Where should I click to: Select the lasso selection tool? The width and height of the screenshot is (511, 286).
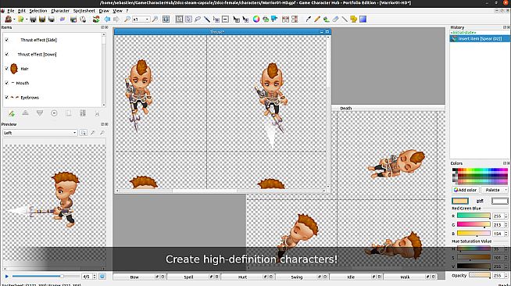coord(198,20)
